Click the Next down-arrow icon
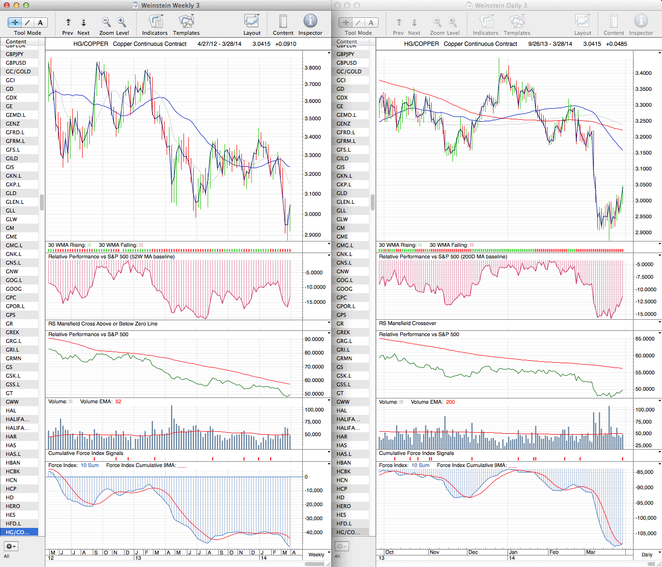The height and width of the screenshot is (567, 662). [x=84, y=22]
